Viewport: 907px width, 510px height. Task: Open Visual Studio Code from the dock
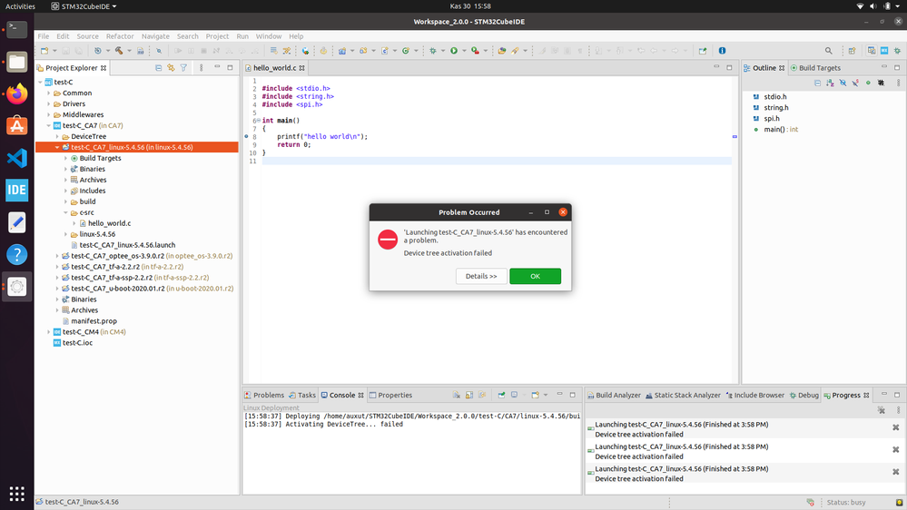(x=16, y=158)
